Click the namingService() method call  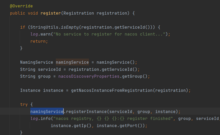pyautogui.click(x=116, y=62)
